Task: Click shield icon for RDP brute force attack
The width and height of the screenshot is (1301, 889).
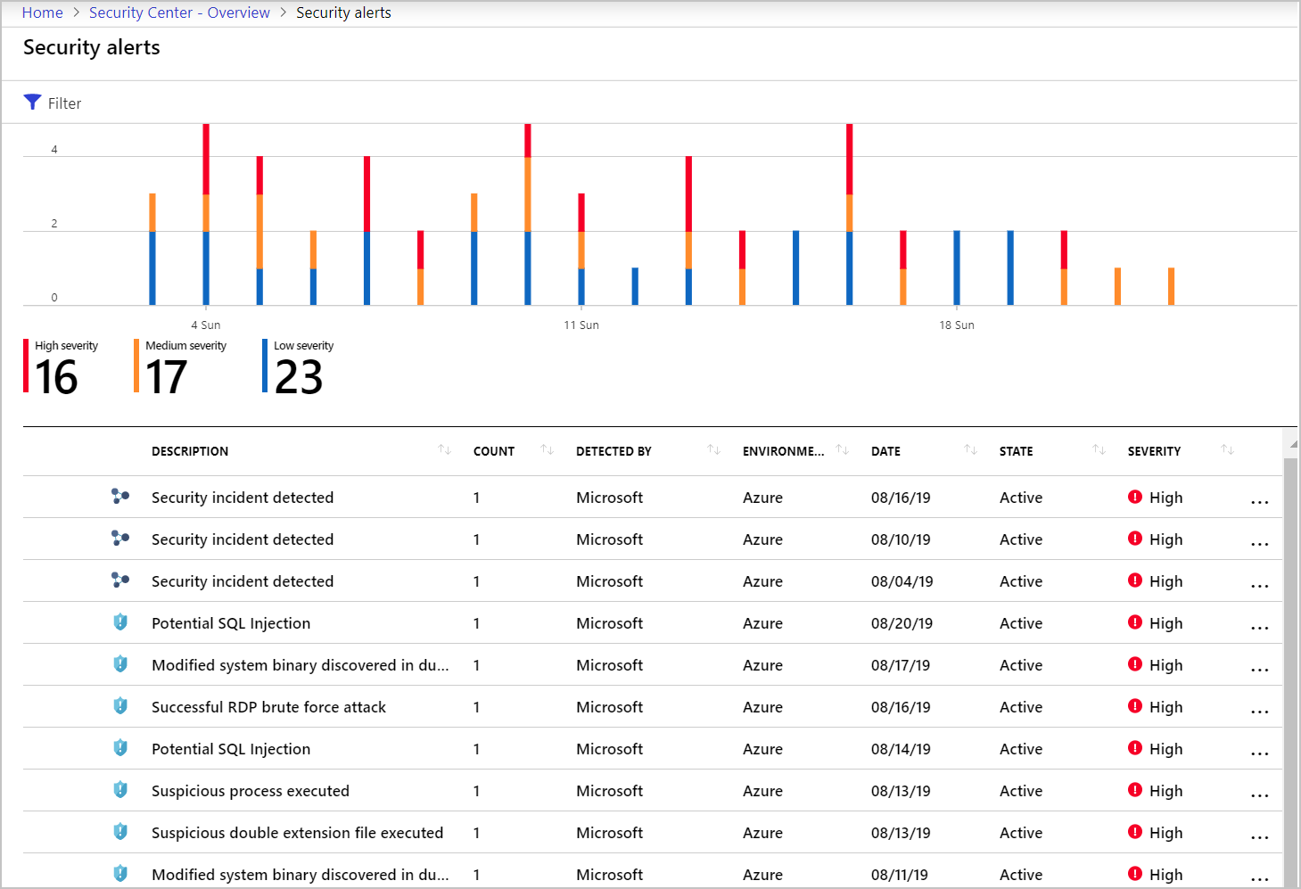Action: (120, 706)
